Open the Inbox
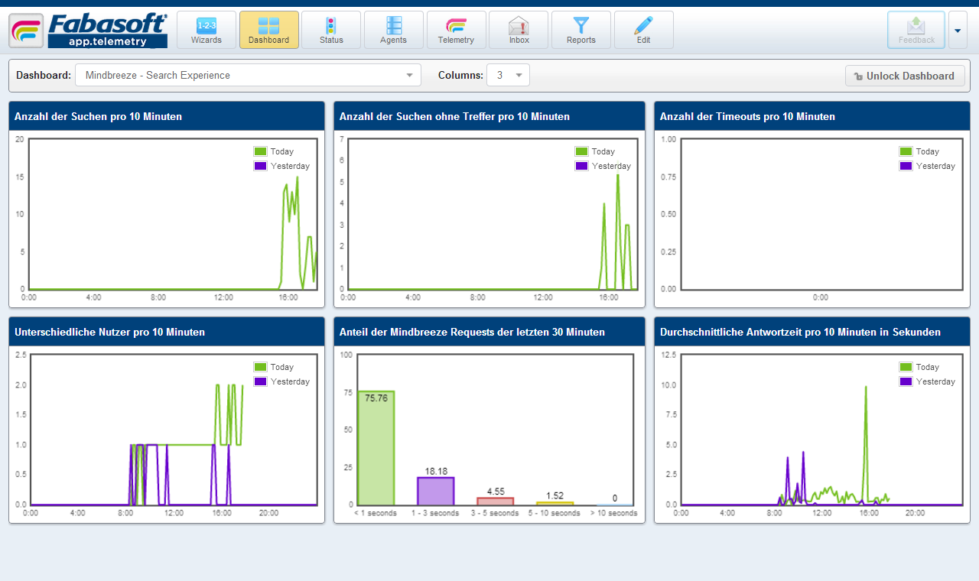 pyautogui.click(x=519, y=30)
